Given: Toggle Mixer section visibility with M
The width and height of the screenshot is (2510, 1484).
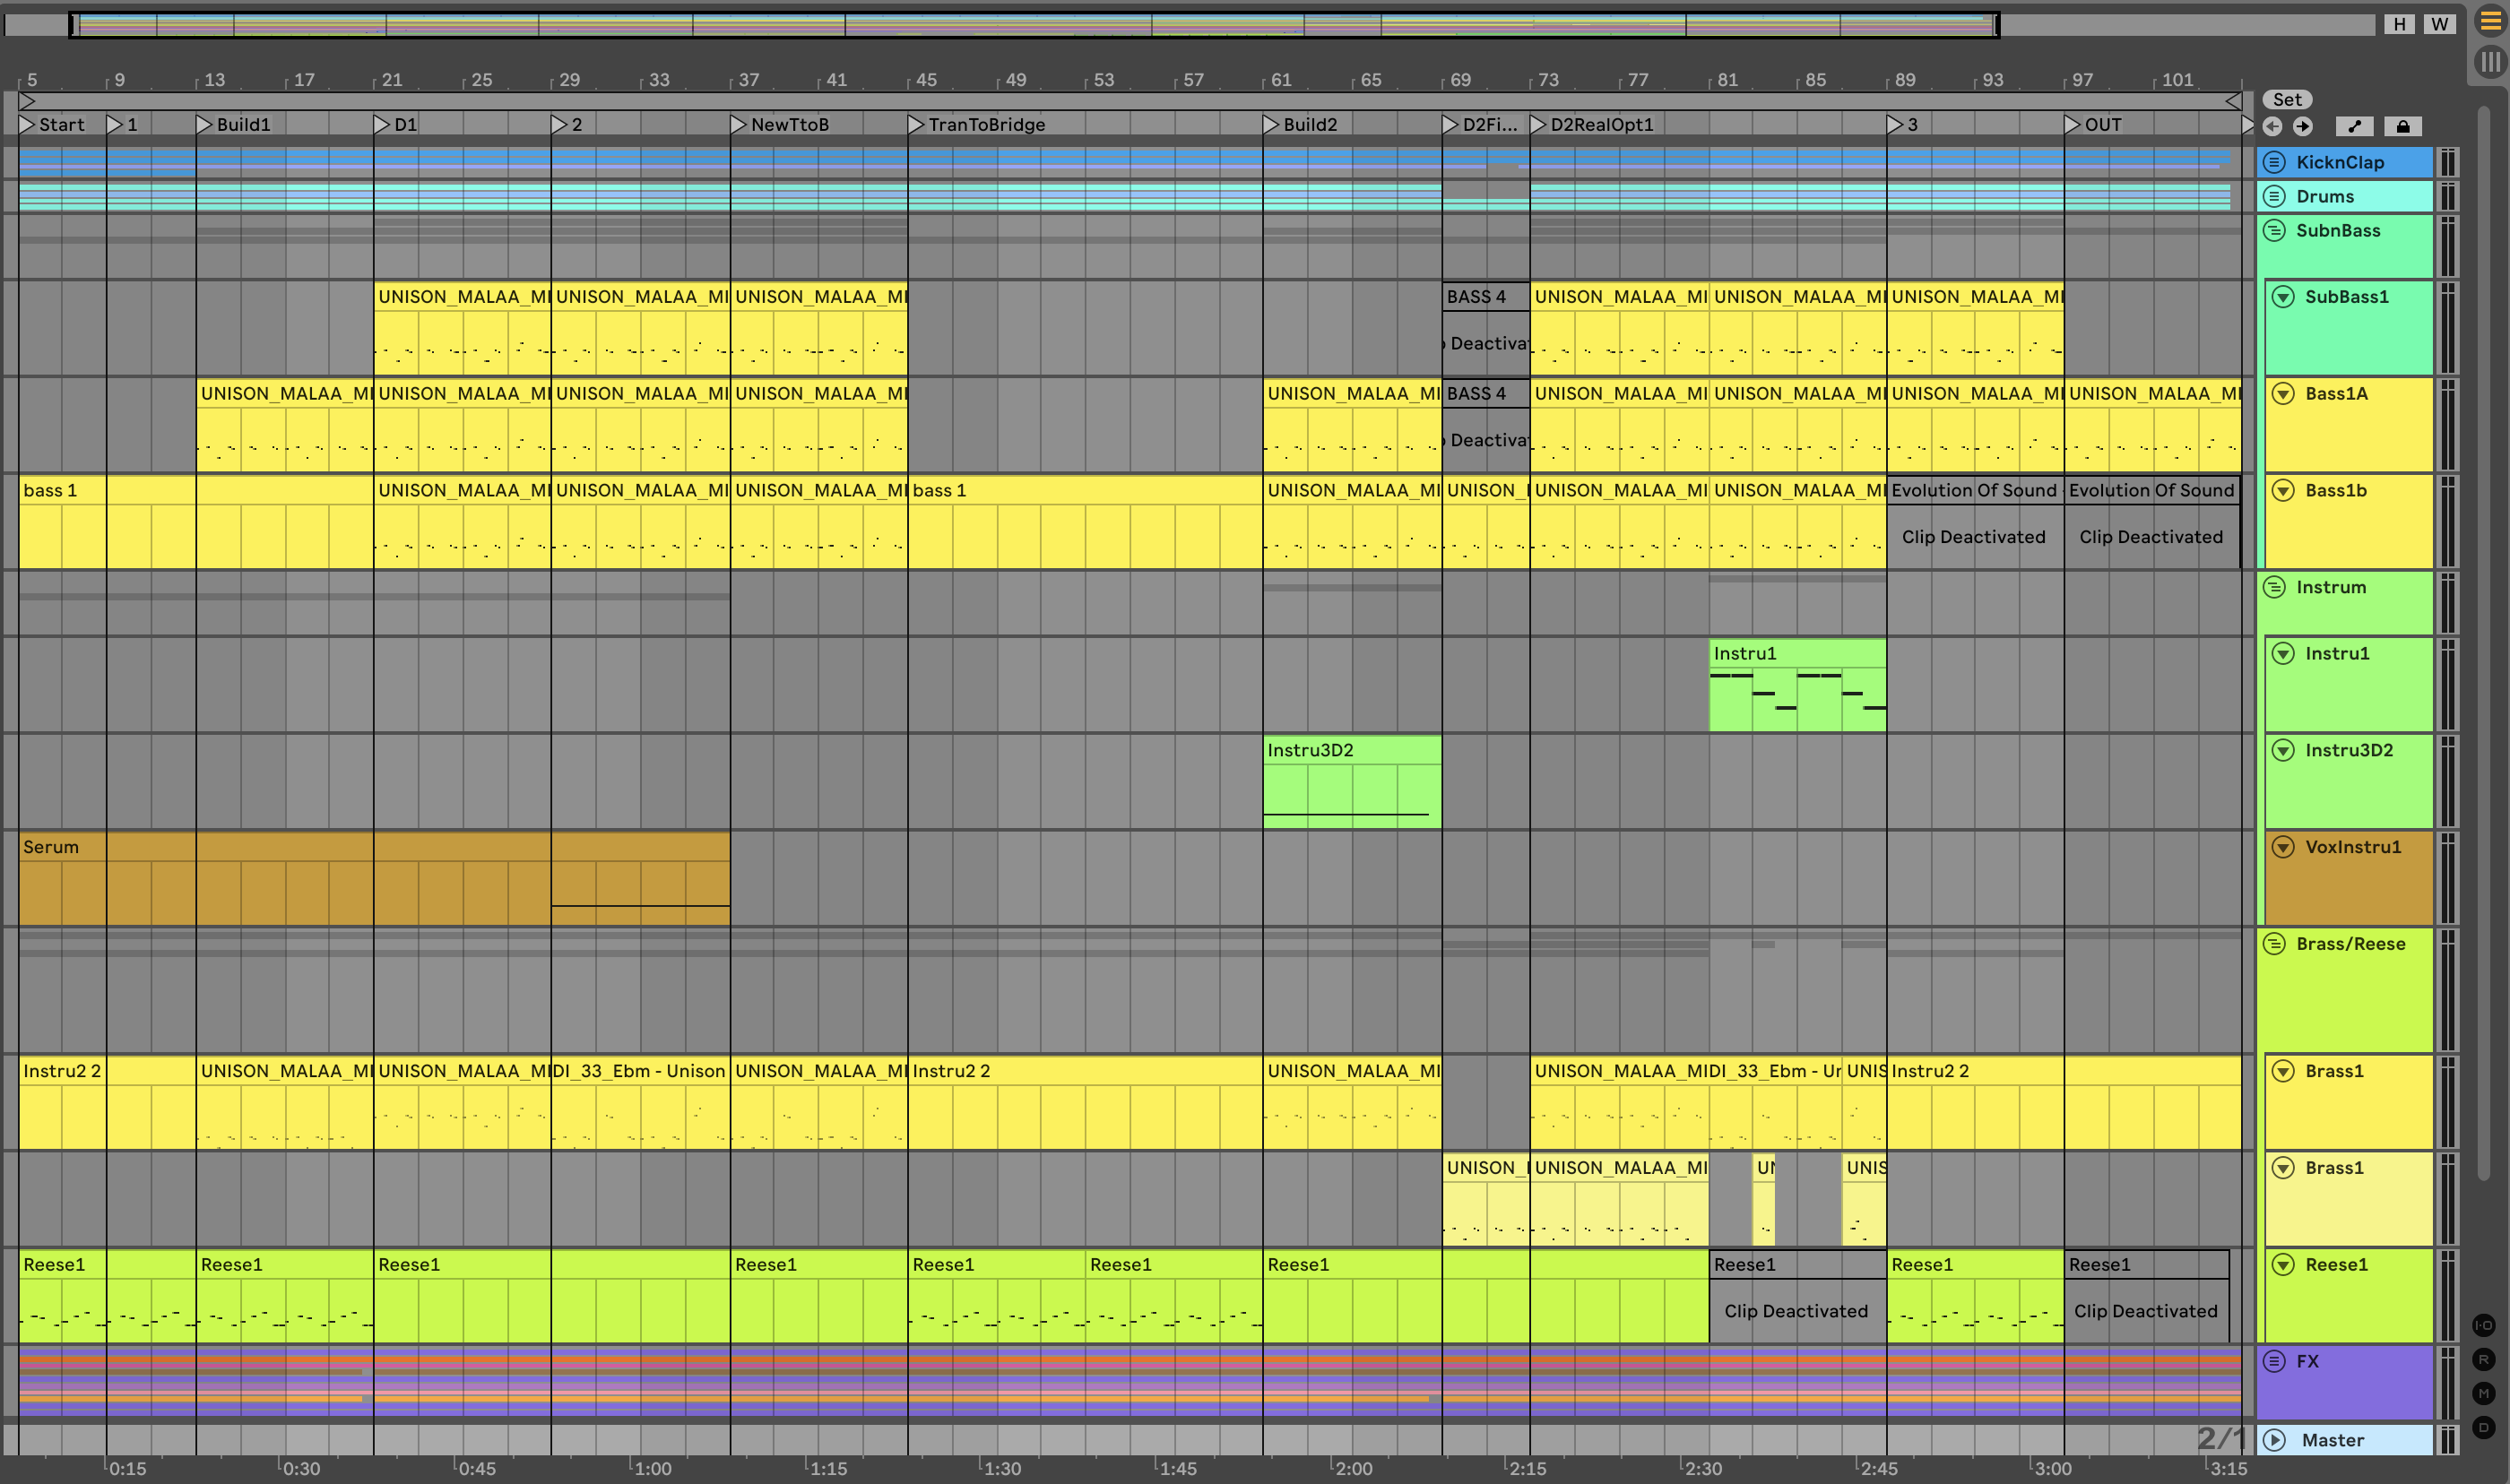Looking at the screenshot, I should pos(2483,1393).
